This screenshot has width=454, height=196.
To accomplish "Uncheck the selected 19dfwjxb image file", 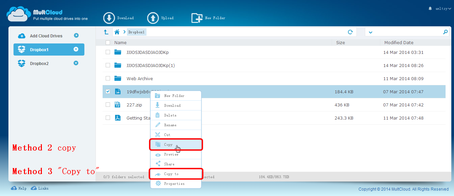I will (x=108, y=92).
